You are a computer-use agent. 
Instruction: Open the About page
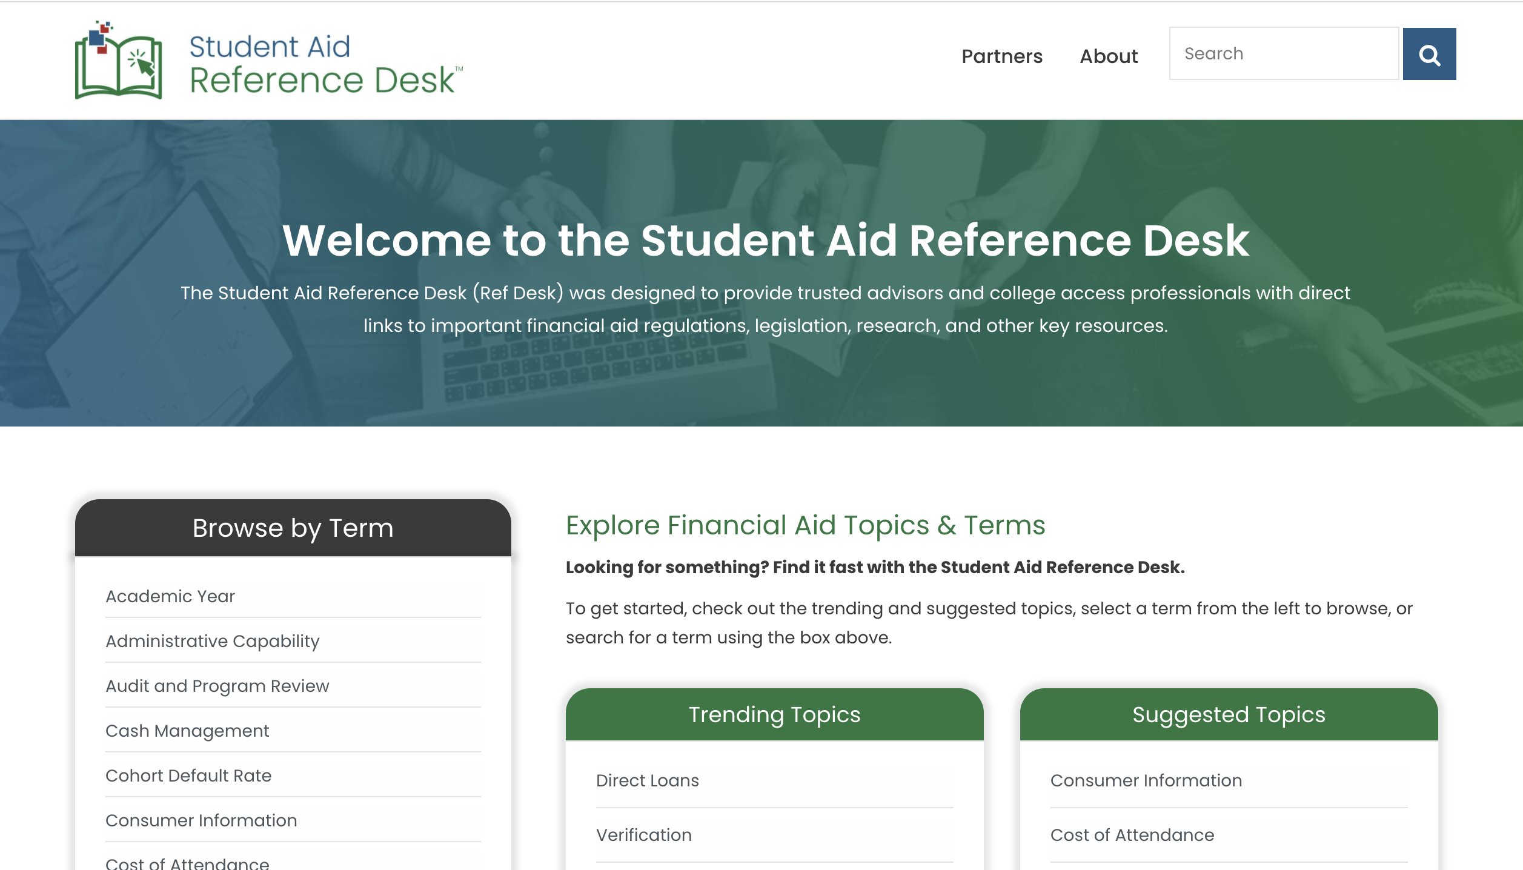point(1108,56)
